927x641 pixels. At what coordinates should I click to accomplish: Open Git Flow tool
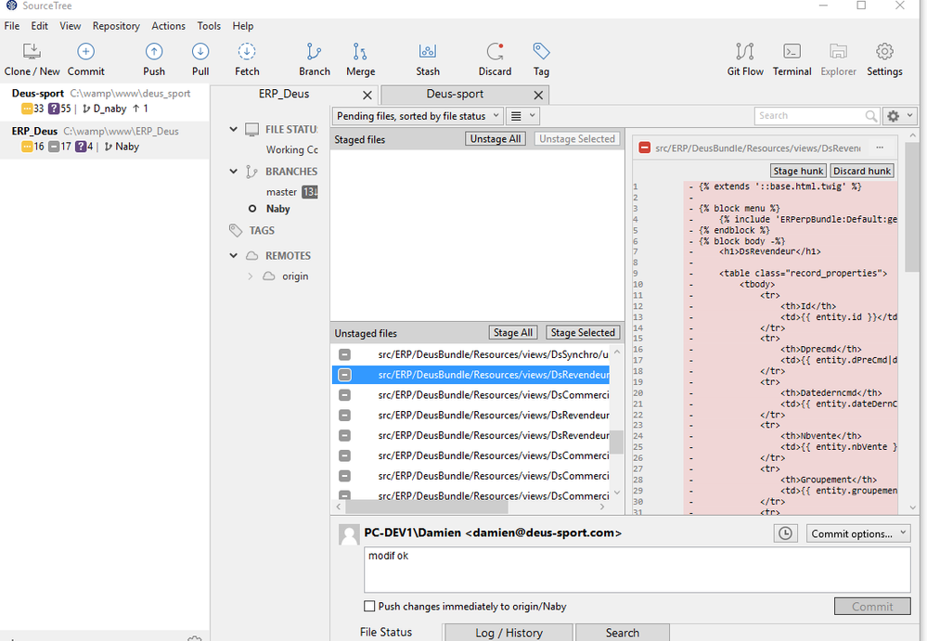tap(745, 59)
